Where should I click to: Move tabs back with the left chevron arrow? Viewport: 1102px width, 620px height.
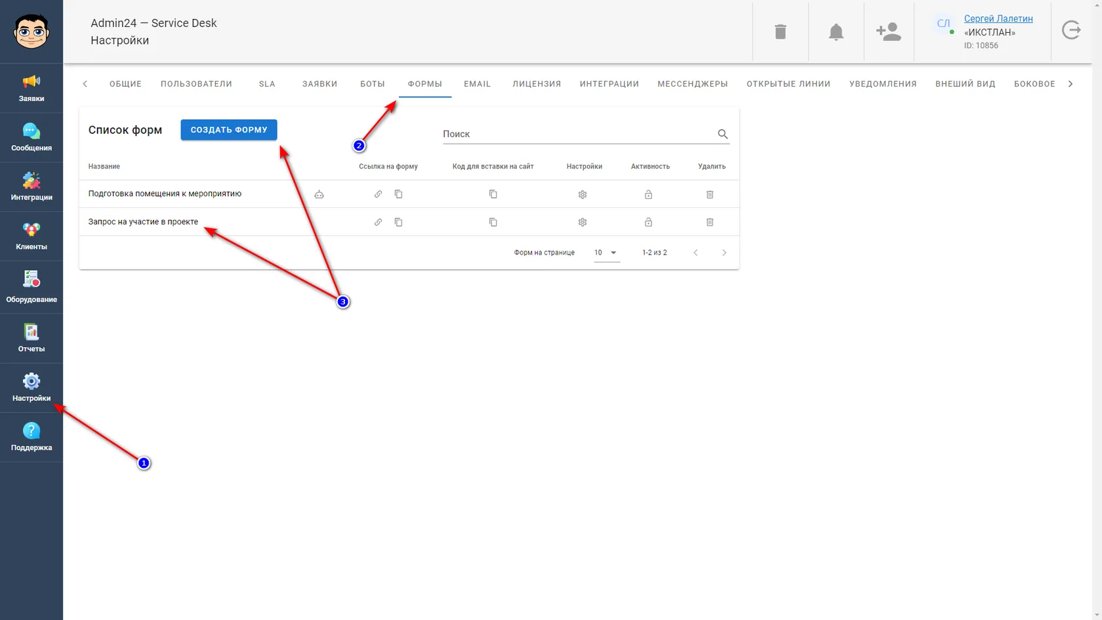pos(85,84)
